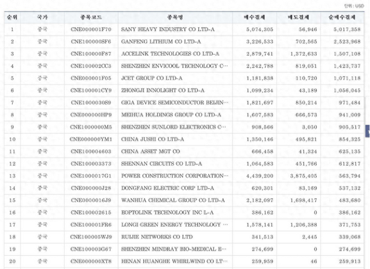Screen dimensions: 370x269
Task: Select GIGA DEVICE SEMICONDUCTOR stock name
Action: (175, 103)
